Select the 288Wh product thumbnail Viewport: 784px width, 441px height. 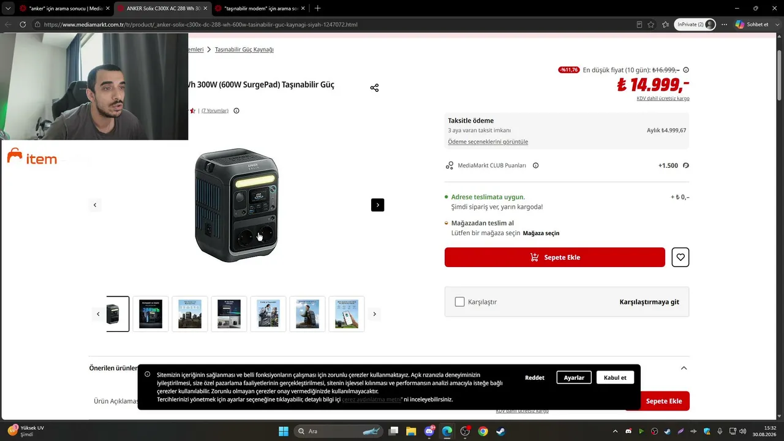pos(151,314)
